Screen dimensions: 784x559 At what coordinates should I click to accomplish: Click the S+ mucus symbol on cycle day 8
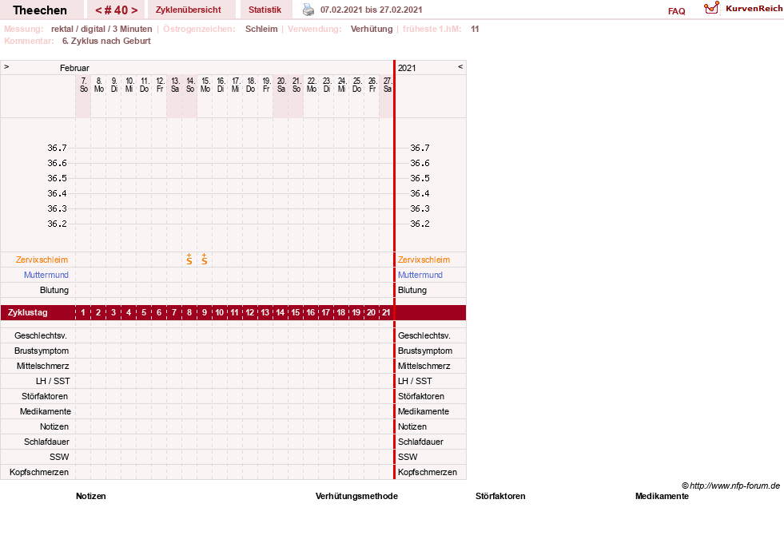click(x=189, y=260)
